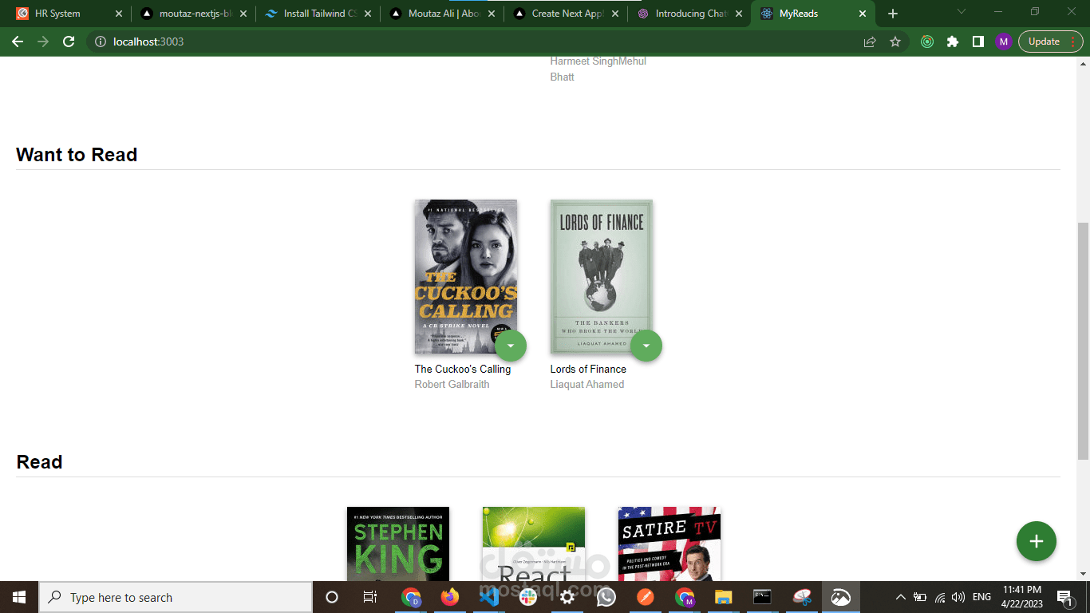Open the Photos app on taskbar

[841, 597]
